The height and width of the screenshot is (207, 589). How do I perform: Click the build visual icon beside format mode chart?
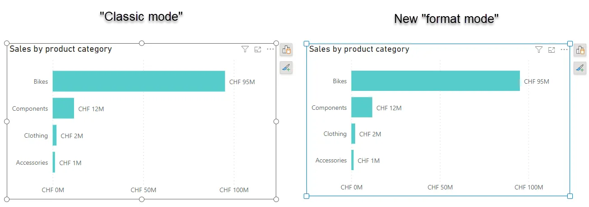pos(580,50)
